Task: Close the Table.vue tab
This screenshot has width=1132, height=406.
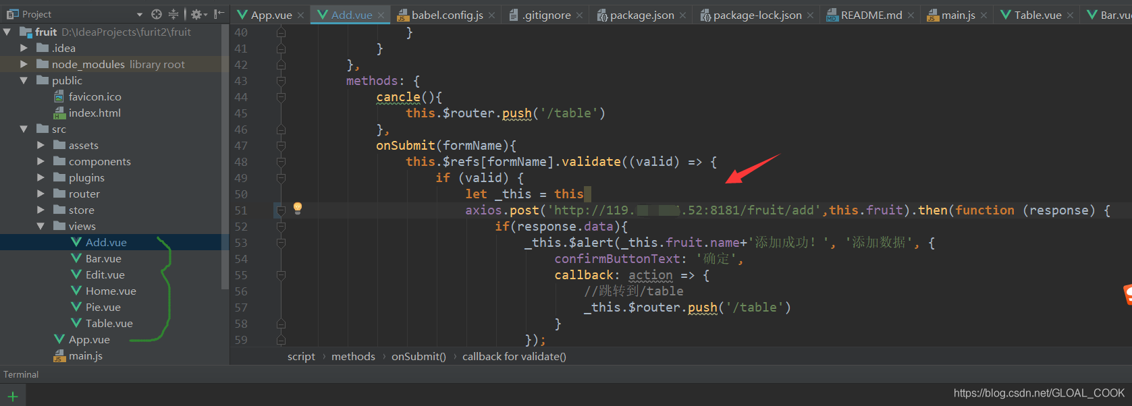Action: coord(1071,16)
